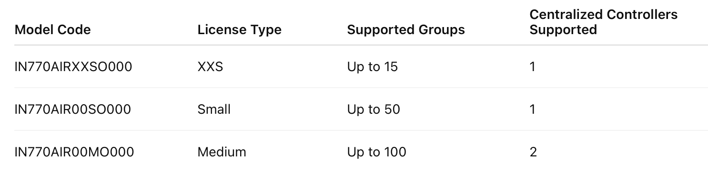
Task: Click controllers value 1 in XXS row
Action: [x=533, y=67]
